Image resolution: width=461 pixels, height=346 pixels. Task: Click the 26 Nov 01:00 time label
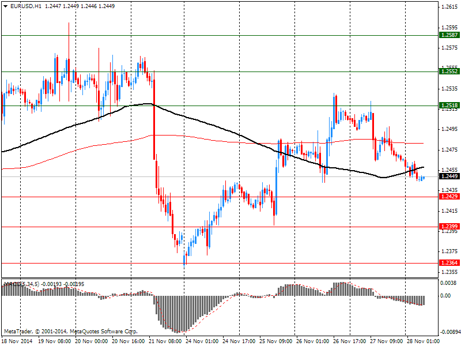click(312, 341)
